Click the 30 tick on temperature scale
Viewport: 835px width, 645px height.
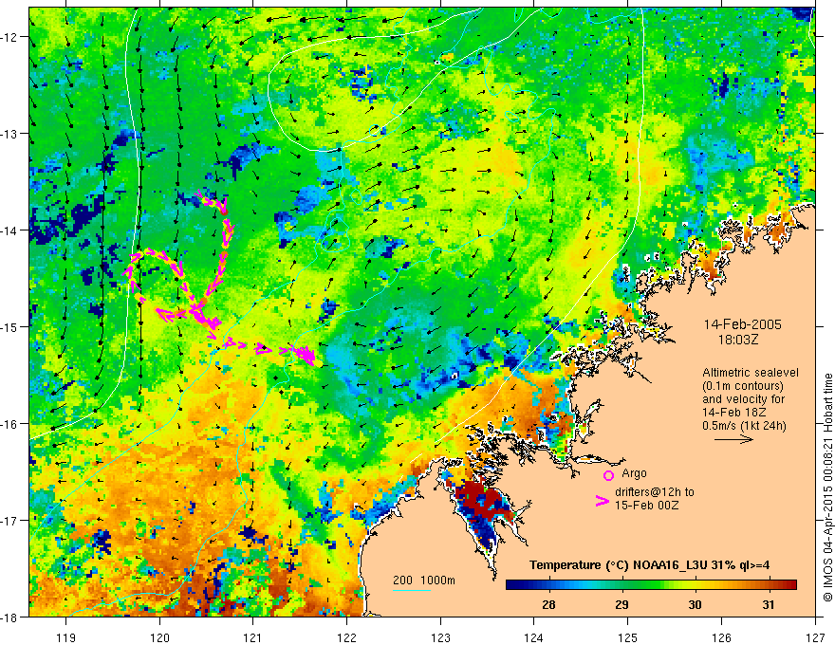[695, 604]
